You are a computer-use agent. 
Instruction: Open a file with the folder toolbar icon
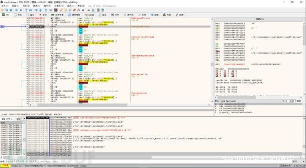[2, 10]
